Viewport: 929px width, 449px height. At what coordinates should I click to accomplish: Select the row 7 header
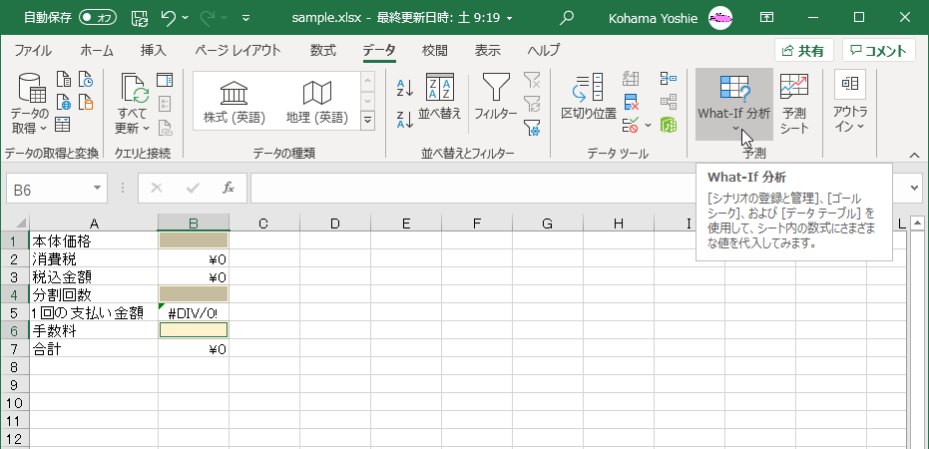[x=16, y=349]
